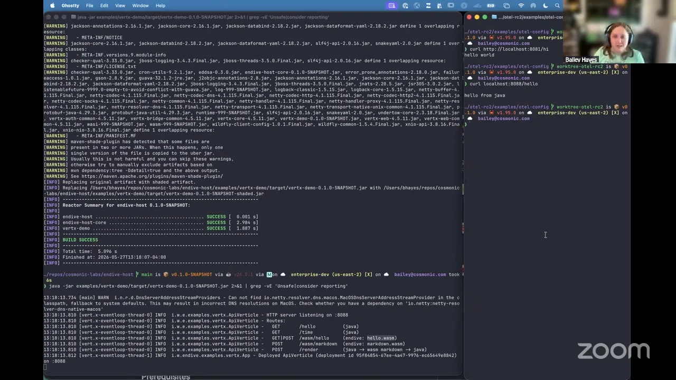Open the Edit menu
This screenshot has width=676, height=380.
click(104, 5)
